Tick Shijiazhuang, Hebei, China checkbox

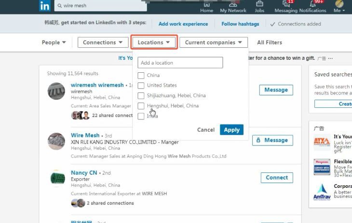141,95
